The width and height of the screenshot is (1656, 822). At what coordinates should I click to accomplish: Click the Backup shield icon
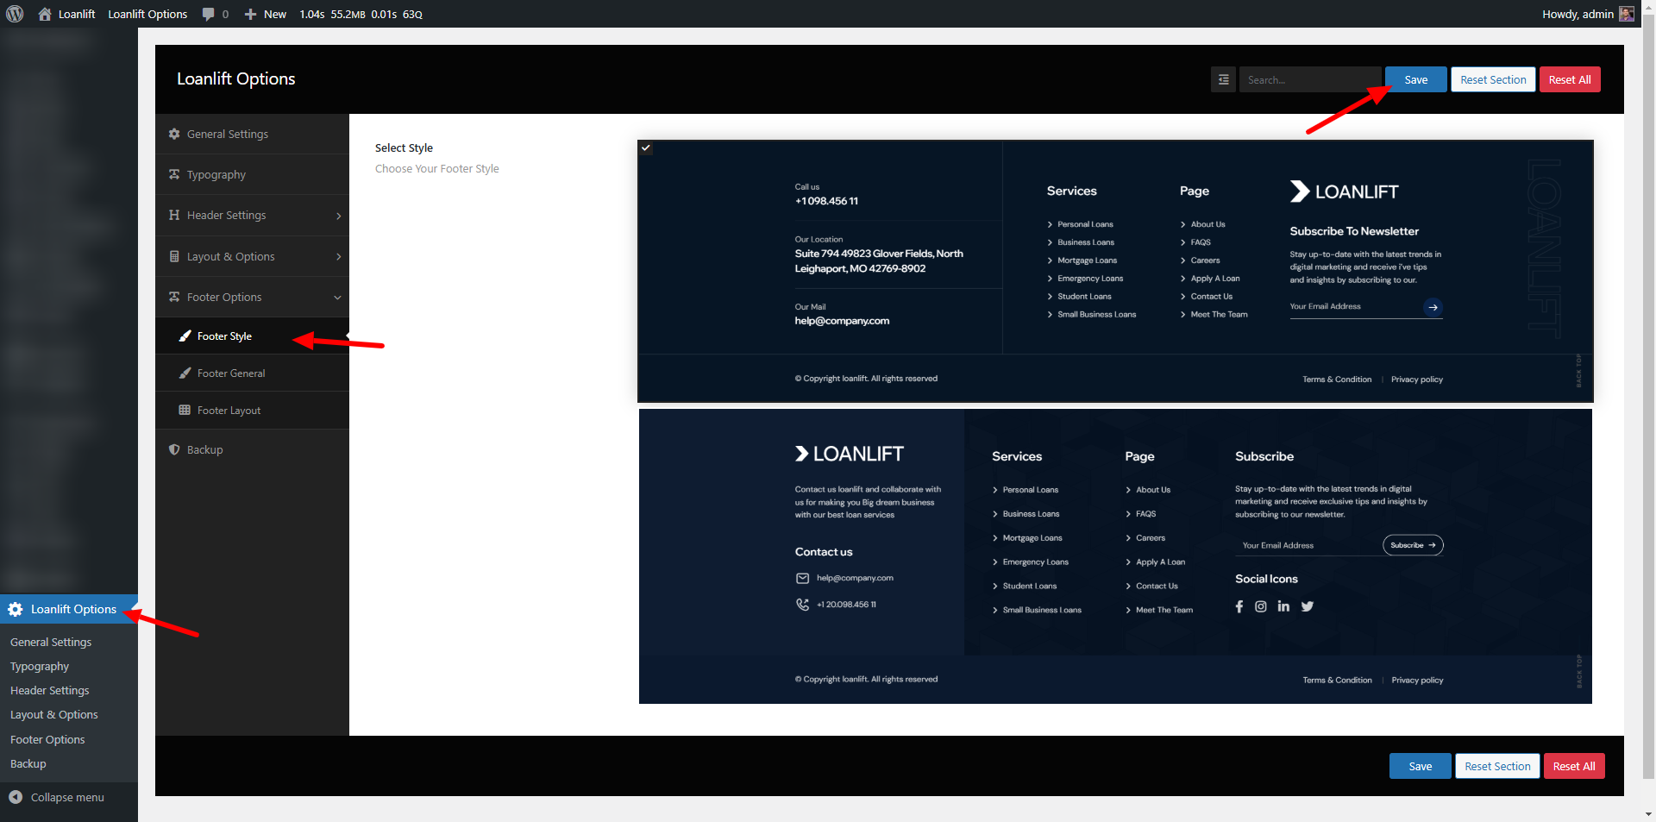(x=174, y=449)
